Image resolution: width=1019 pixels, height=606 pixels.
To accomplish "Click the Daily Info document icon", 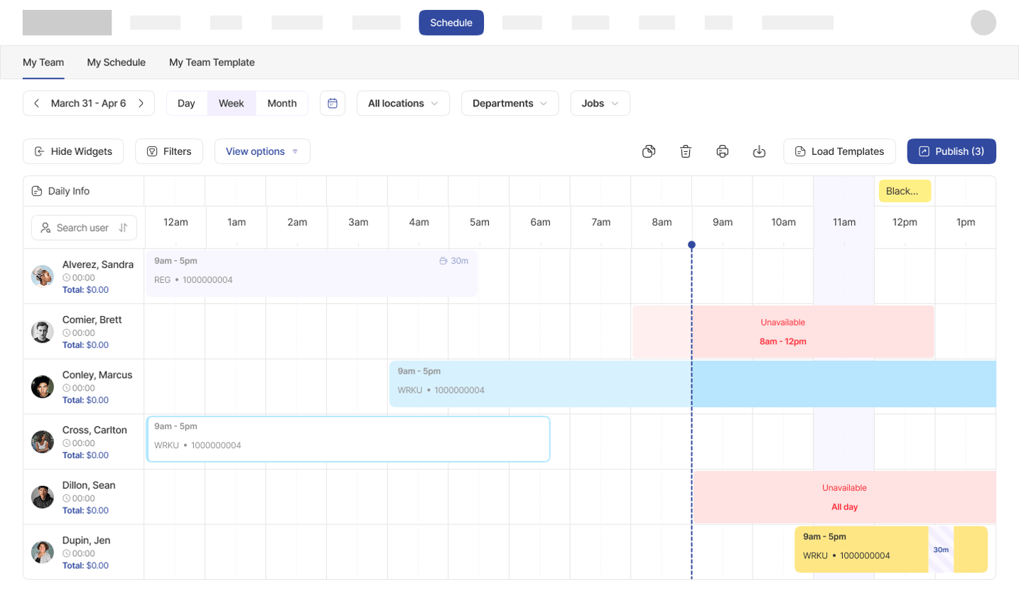I will pos(35,190).
